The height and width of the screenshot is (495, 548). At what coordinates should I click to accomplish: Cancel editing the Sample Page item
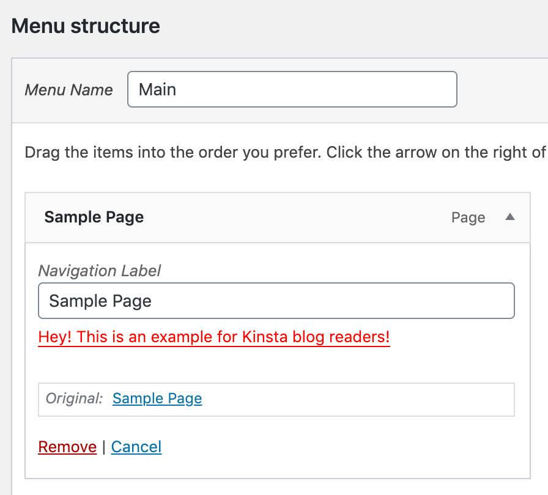136,447
